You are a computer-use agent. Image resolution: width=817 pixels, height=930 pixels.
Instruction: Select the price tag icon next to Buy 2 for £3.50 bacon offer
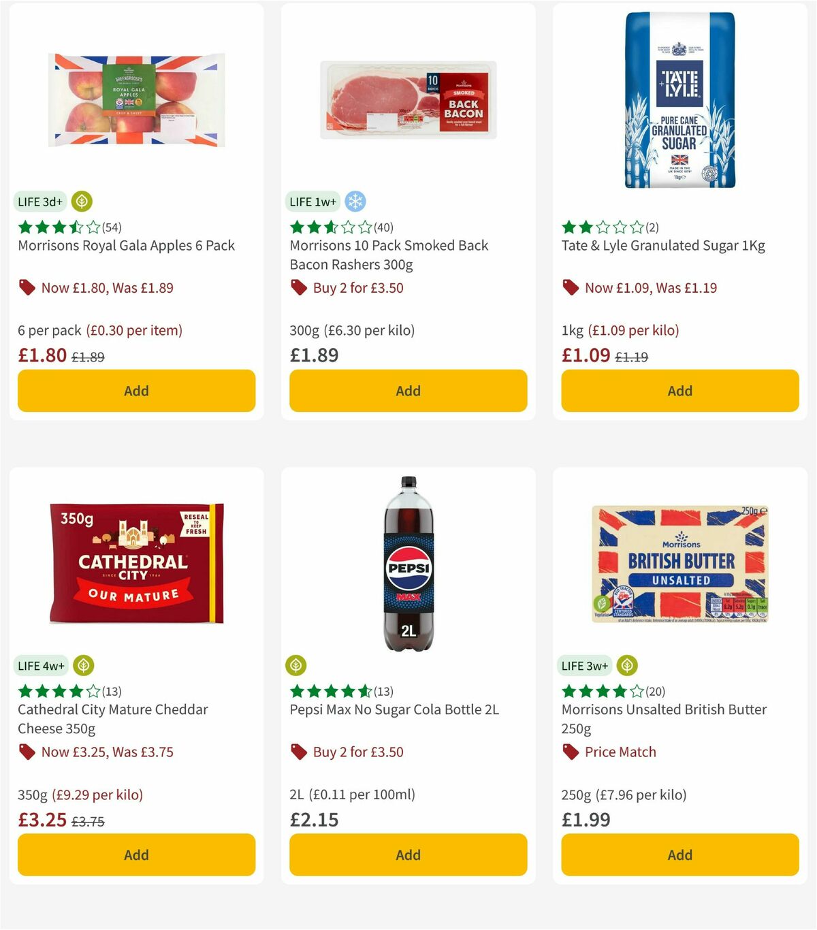[x=298, y=287]
